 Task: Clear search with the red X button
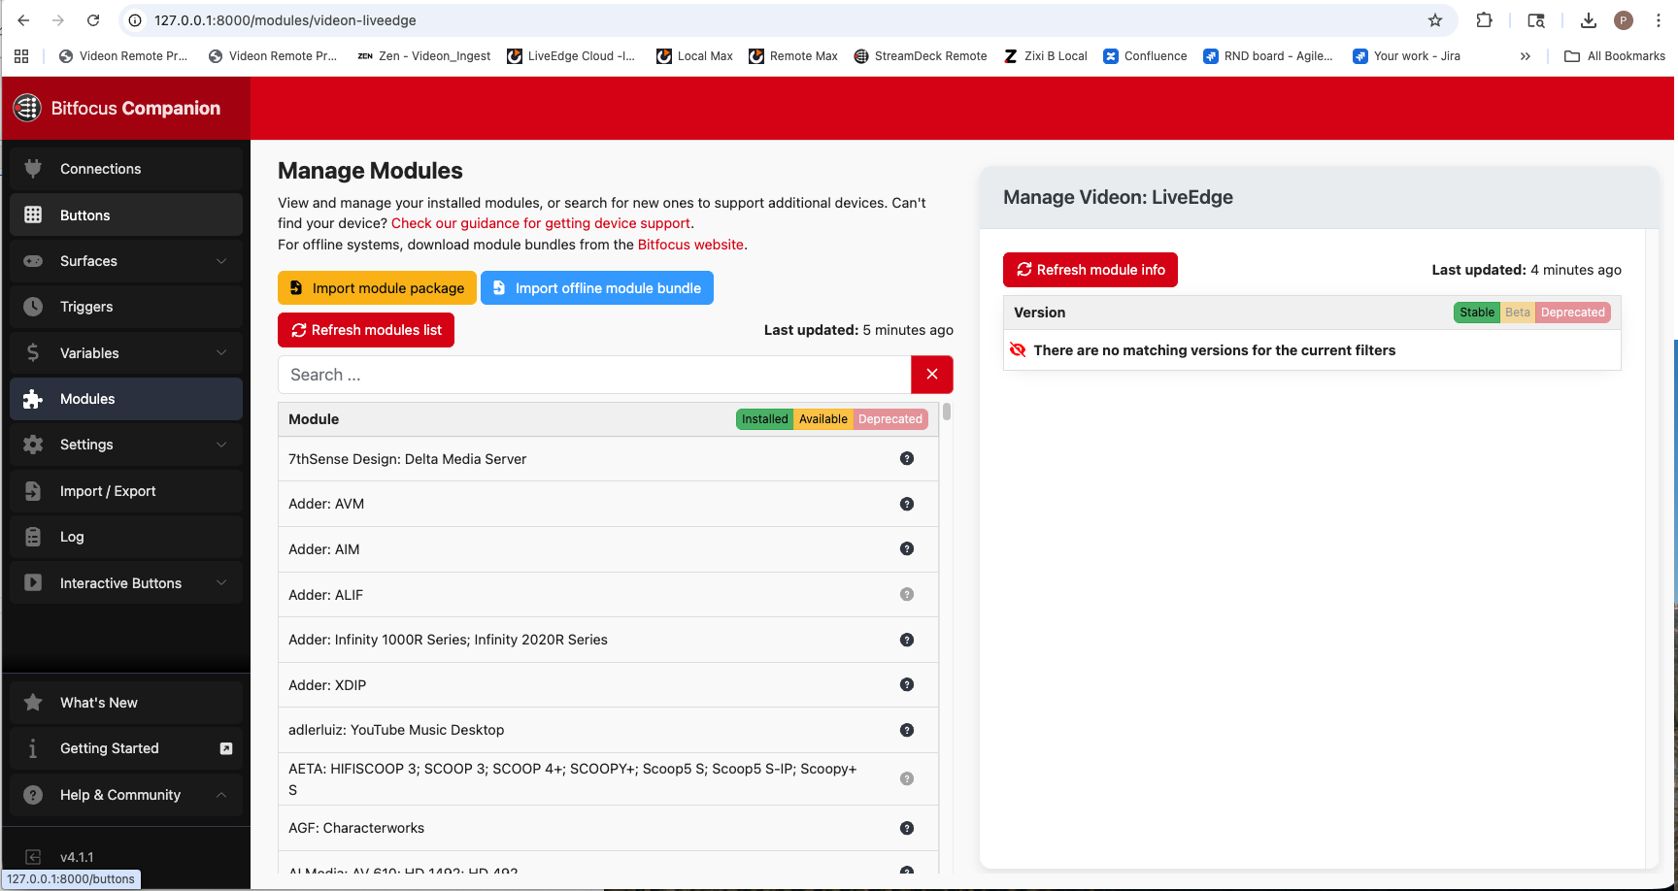coord(932,375)
